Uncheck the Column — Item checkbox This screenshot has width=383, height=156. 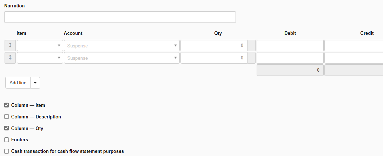pyautogui.click(x=7, y=105)
